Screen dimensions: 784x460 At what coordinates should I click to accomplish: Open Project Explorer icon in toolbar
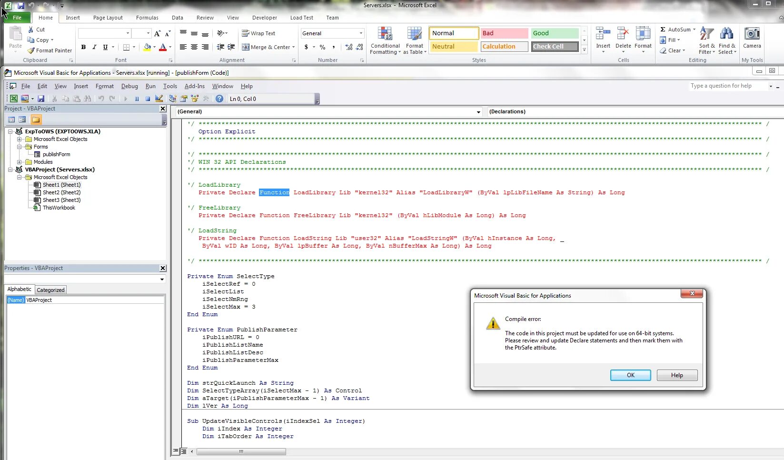172,99
